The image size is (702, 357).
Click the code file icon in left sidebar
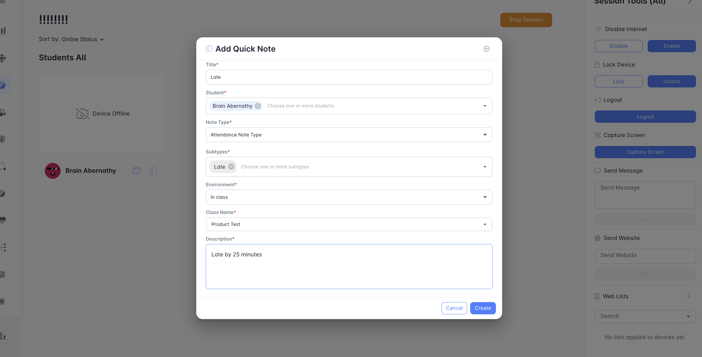(2, 275)
